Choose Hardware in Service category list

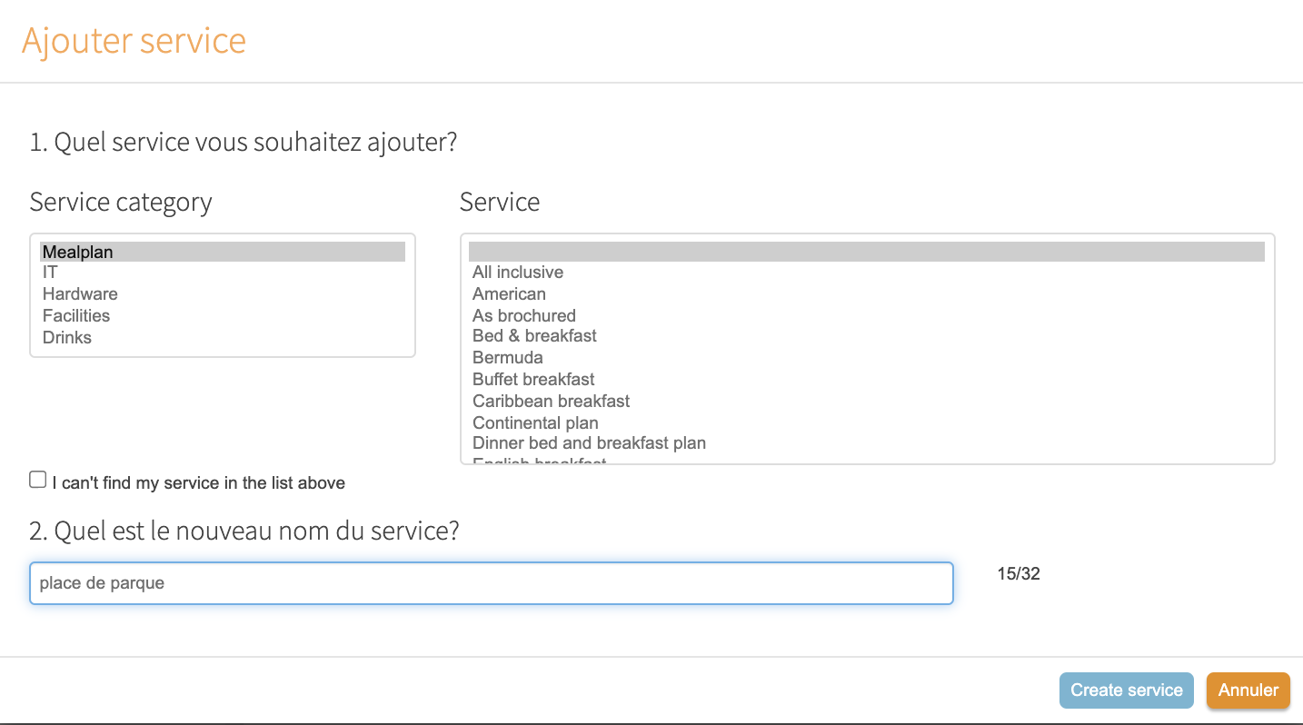coord(80,294)
